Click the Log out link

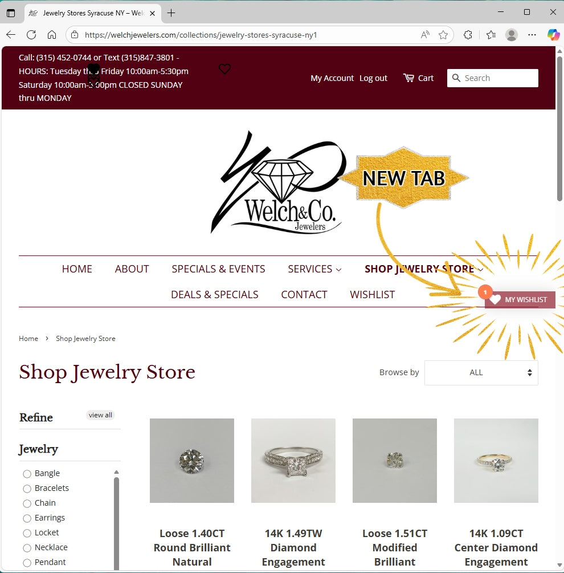click(373, 78)
